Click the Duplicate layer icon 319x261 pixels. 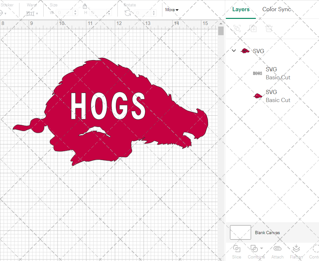pyautogui.click(x=253, y=28)
